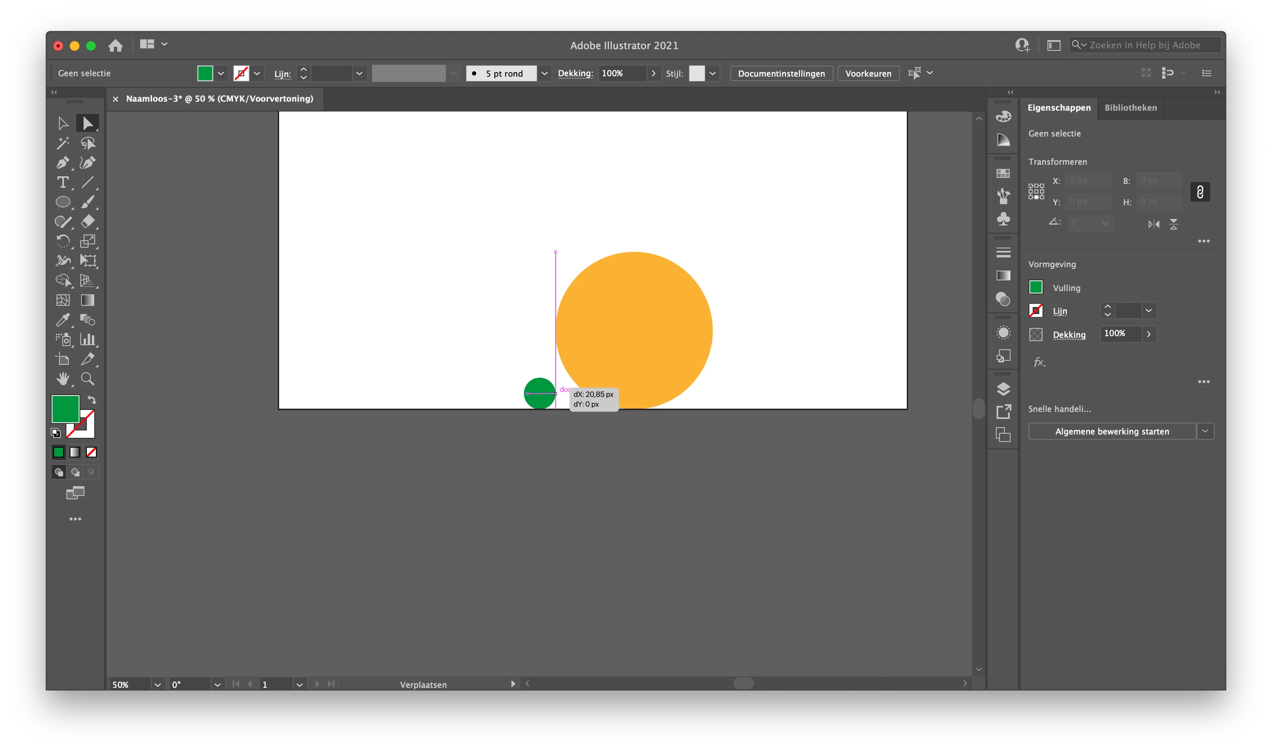Switch to the Bibliotheken tab
The width and height of the screenshot is (1272, 751).
pyautogui.click(x=1130, y=108)
